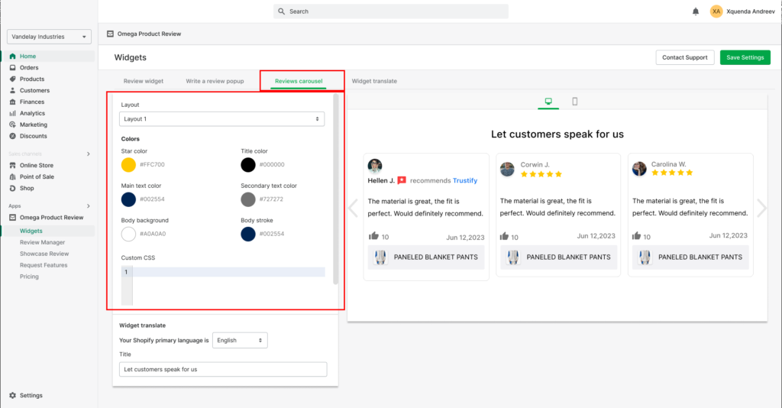Viewport: 782px width, 408px height.
Task: Open the Write a review popup tab
Action: click(x=215, y=81)
